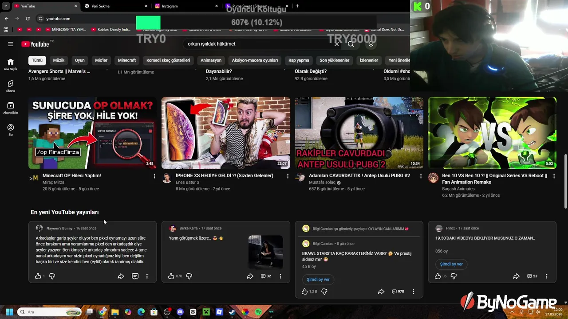Open more options on the Pyrox post
The height and width of the screenshot is (319, 568).
[x=547, y=276]
